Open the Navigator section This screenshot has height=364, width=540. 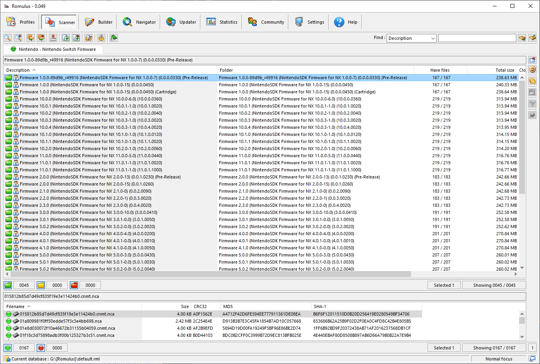click(x=140, y=22)
